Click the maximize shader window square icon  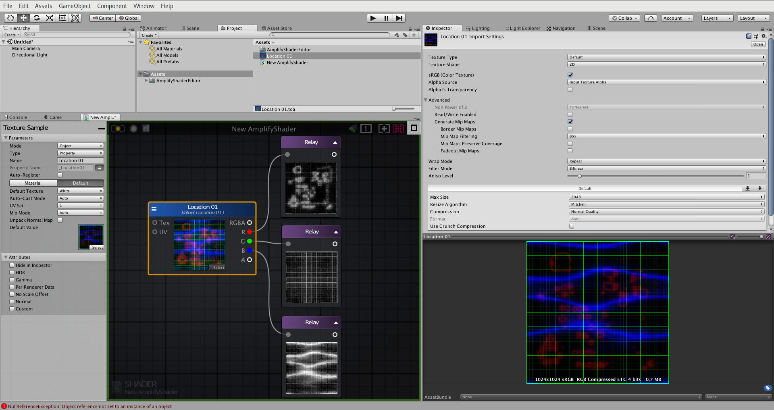point(414,128)
